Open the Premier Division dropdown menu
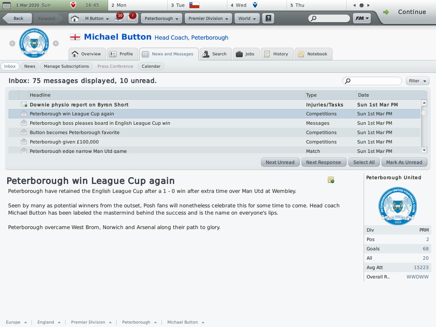The height and width of the screenshot is (327, 436). 208,19
